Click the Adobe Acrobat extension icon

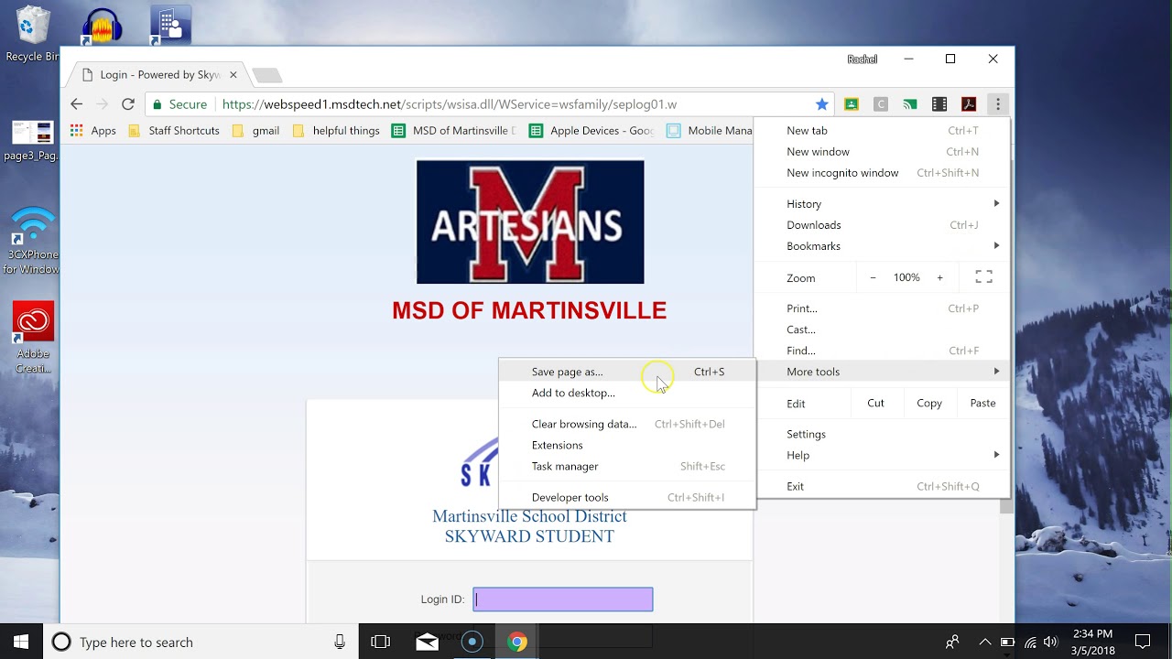(x=969, y=104)
